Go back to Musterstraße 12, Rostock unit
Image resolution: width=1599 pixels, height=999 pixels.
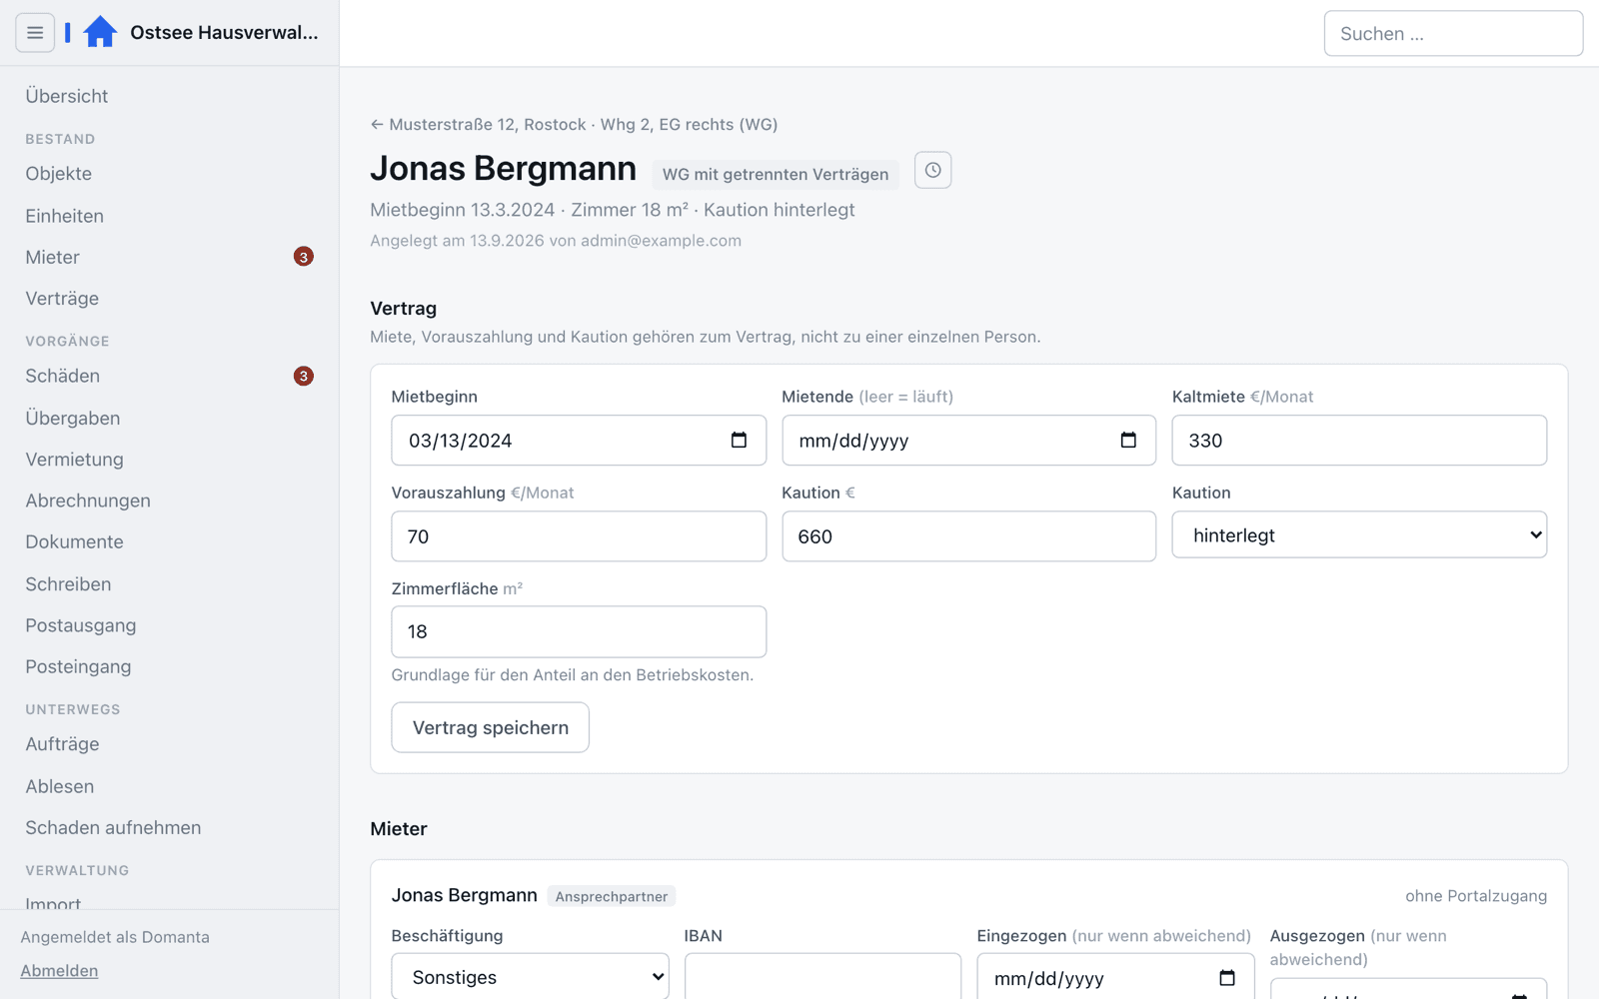574,125
